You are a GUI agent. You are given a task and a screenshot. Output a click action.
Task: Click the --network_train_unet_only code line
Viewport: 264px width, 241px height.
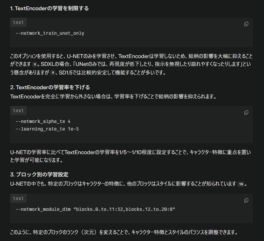pyautogui.click(x=50, y=33)
